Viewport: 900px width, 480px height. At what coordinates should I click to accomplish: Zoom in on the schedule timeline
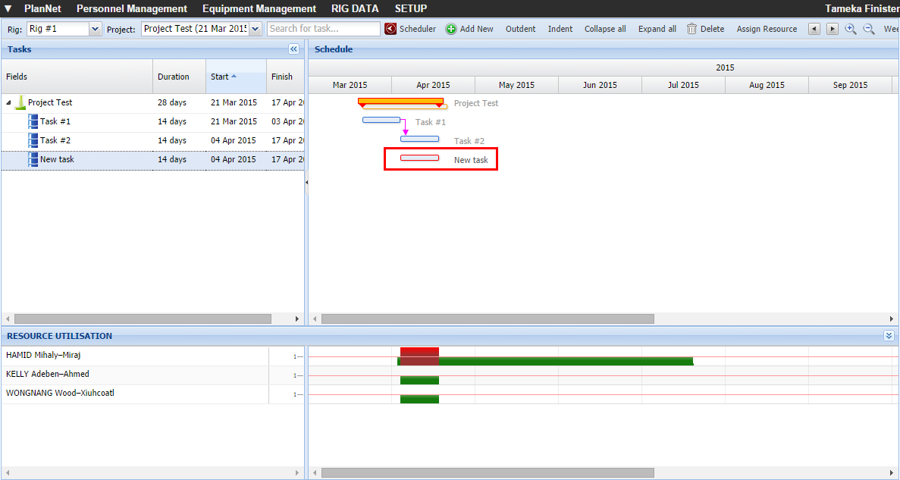point(851,29)
